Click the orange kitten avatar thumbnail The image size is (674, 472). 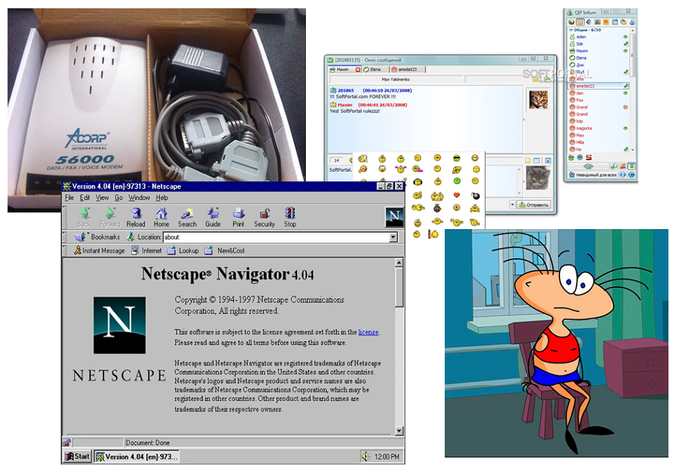tap(538, 99)
